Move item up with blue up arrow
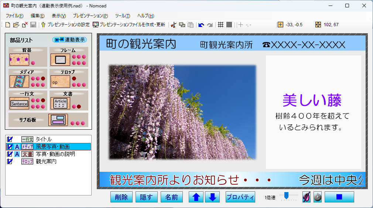The height and width of the screenshot is (208, 373). point(196,197)
